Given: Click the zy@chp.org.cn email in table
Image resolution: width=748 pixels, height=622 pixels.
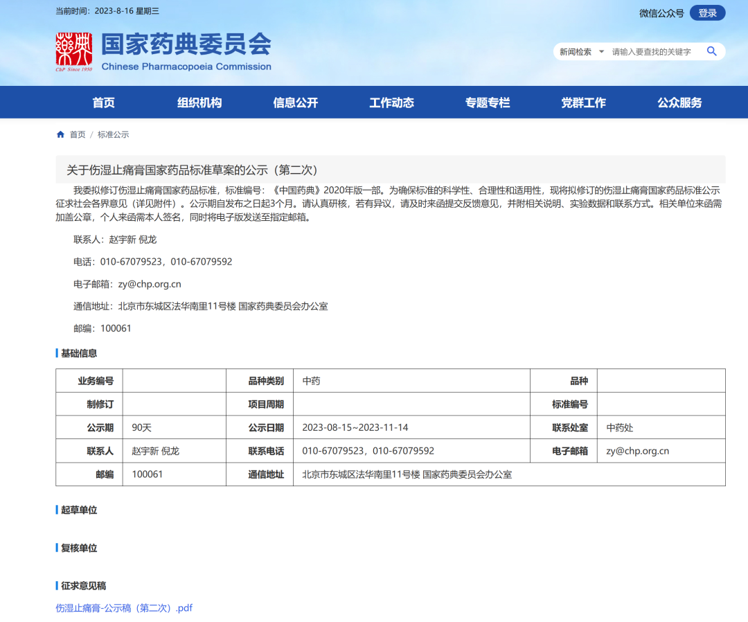Looking at the screenshot, I should point(637,451).
